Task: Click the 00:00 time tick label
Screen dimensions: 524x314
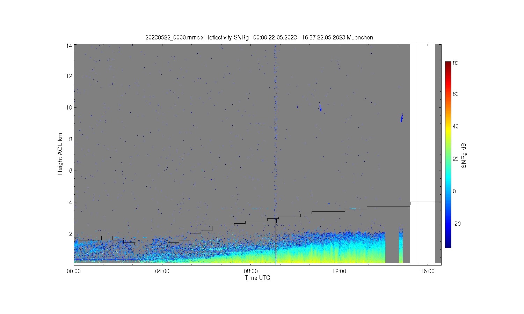Action: click(74, 271)
